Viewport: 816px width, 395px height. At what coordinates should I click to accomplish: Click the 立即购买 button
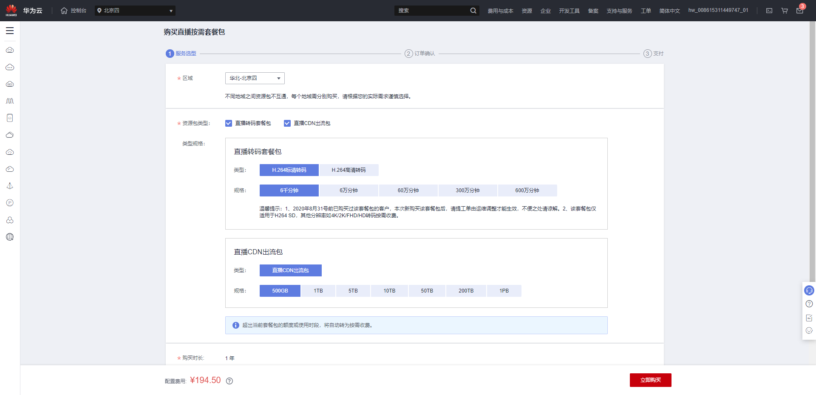(x=651, y=380)
